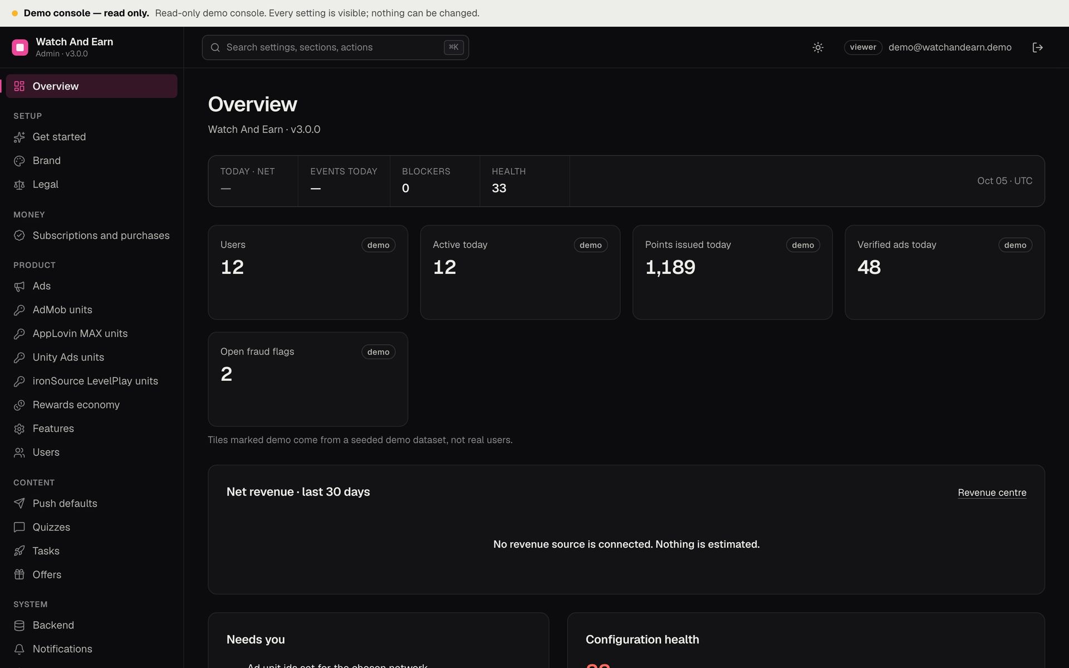
Task: Click the AdMob units key icon
Action: tap(19, 310)
